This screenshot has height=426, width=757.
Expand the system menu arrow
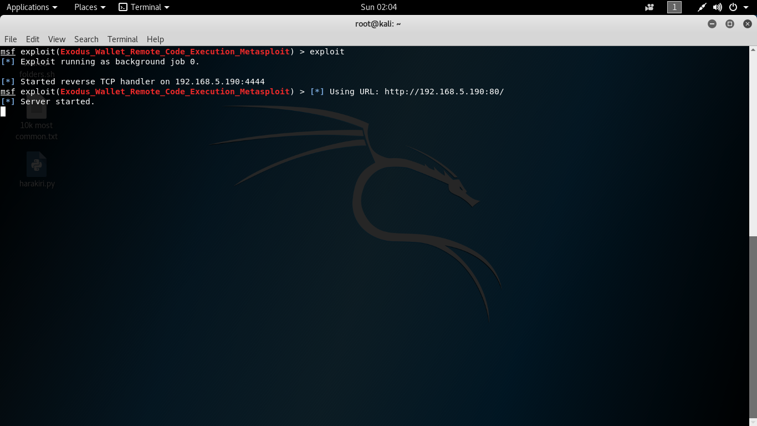pyautogui.click(x=746, y=7)
